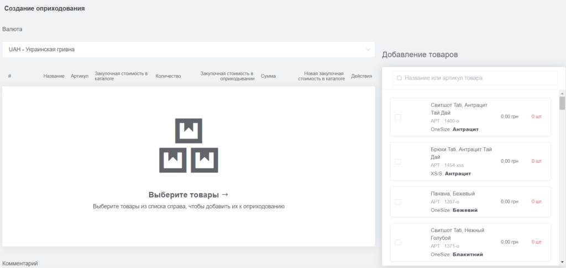
Task: Check the Панама, Бежевый checkbox
Action: [x=398, y=202]
